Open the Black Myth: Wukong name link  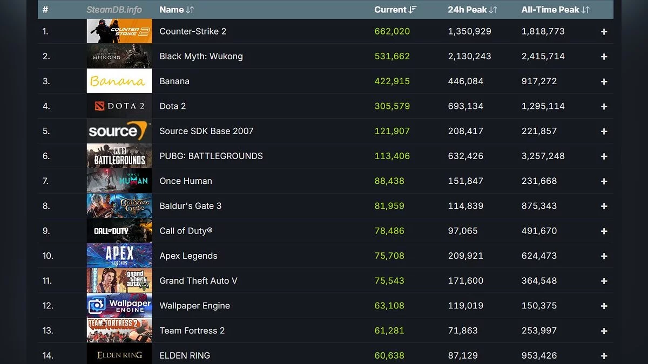(201, 56)
